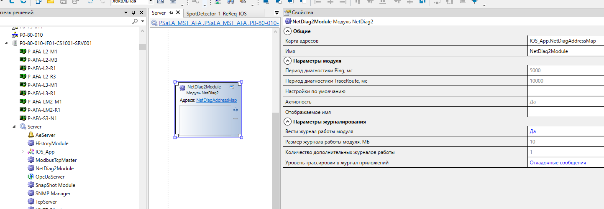Collapse the Параметры модуля section
604x209 pixels.
(287, 61)
